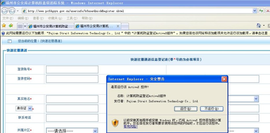The width and height of the screenshot is (270, 133).
Task: Click the browser Back arrow button
Action: [5, 11]
